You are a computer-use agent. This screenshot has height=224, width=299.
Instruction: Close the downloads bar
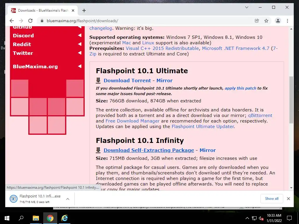point(288,199)
